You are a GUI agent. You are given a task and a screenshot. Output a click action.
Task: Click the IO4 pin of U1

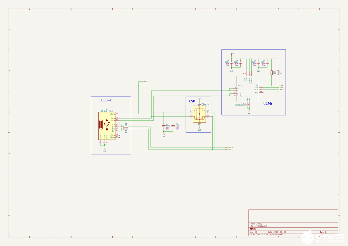click(x=208, y=116)
